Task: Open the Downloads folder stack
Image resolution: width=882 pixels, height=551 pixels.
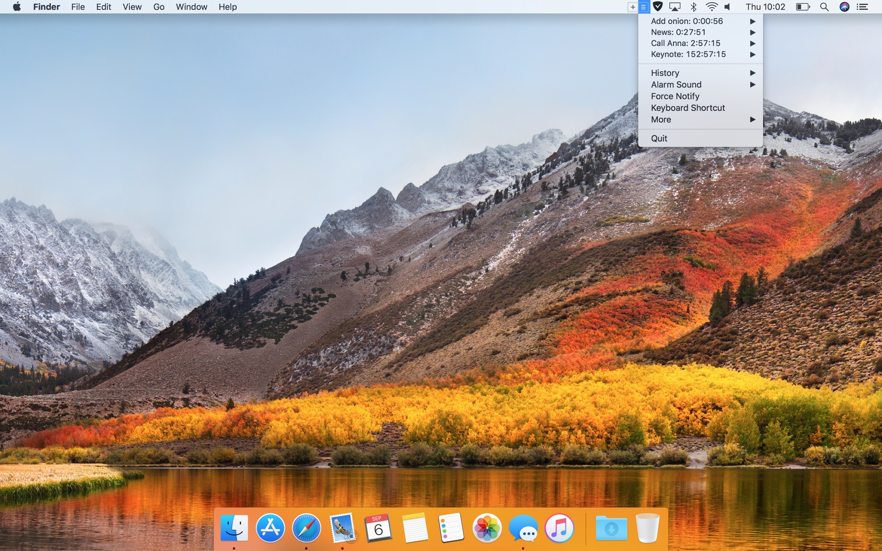Action: (x=611, y=528)
